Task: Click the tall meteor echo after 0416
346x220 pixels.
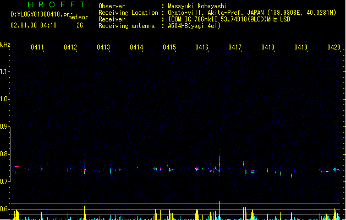Action: pyautogui.click(x=219, y=162)
